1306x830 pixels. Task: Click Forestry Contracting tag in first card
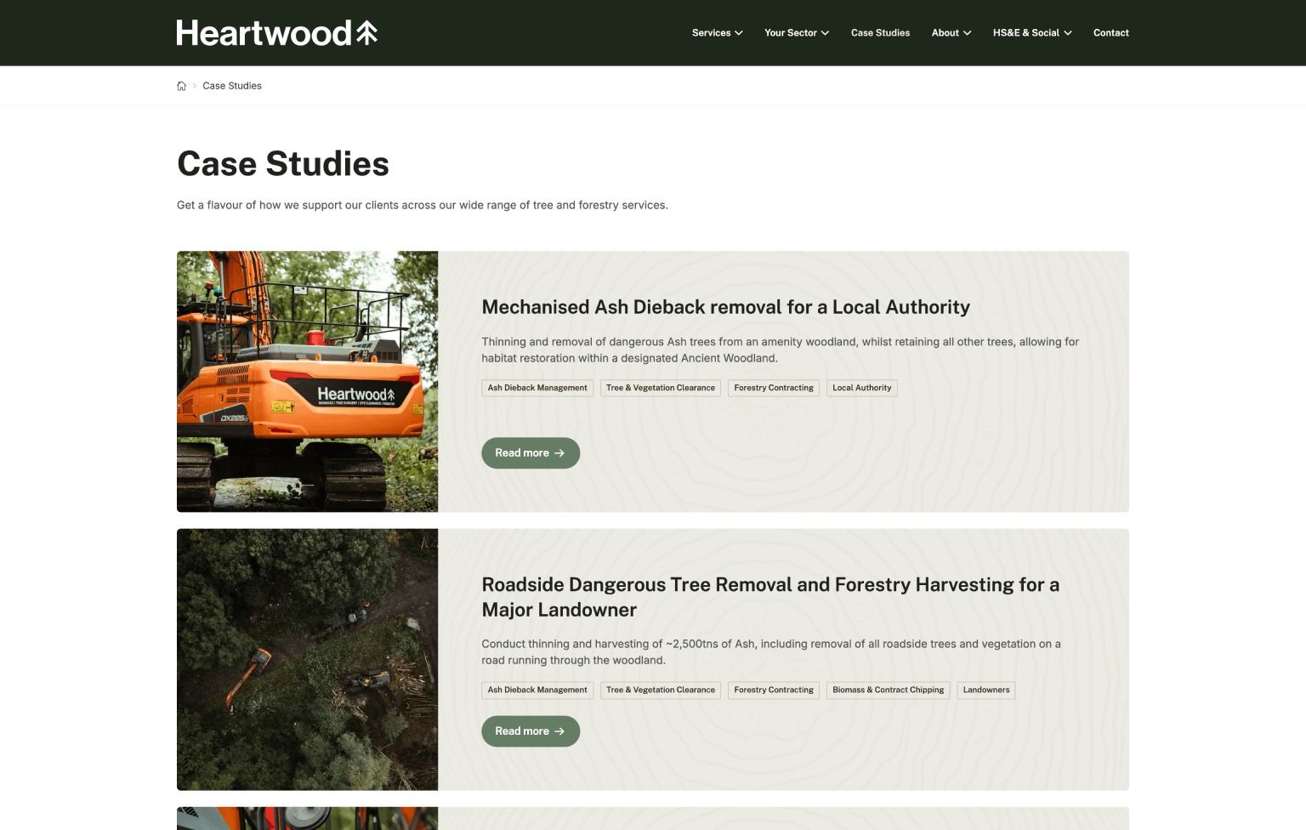pyautogui.click(x=773, y=388)
